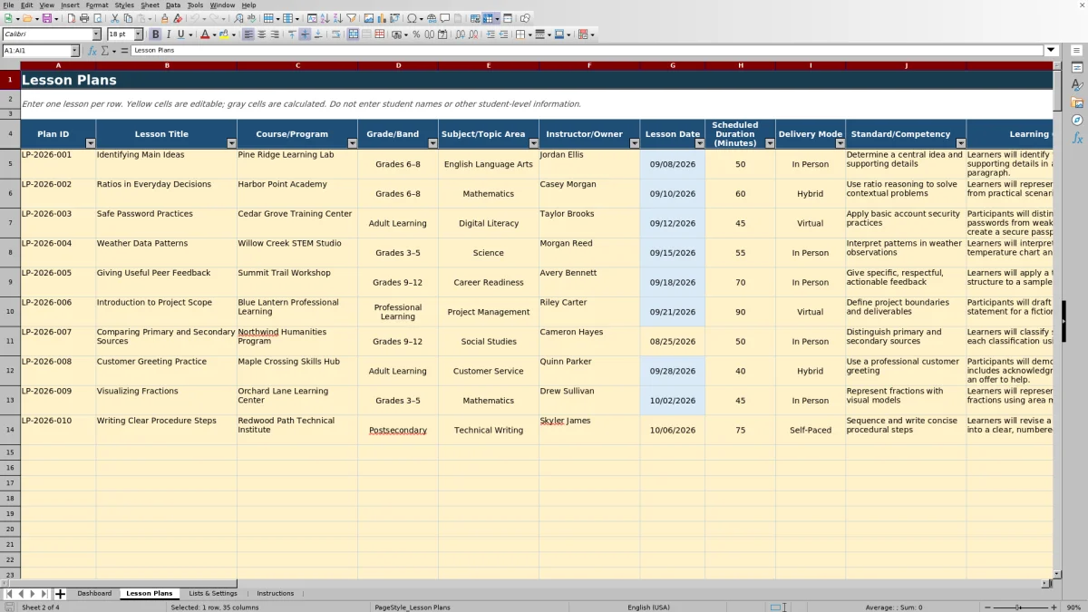Screen dimensions: 1088x612
Task: Click the Insert Special Character omega icon
Action: [x=413, y=18]
